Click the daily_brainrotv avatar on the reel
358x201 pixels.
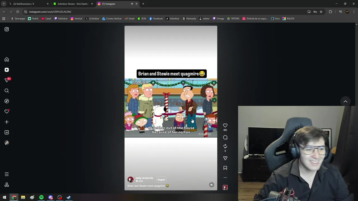[130, 180]
